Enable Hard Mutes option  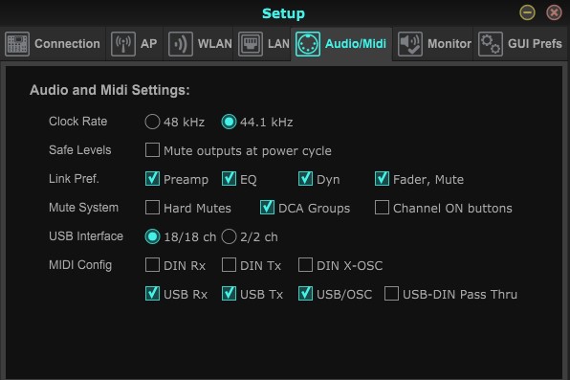(152, 208)
